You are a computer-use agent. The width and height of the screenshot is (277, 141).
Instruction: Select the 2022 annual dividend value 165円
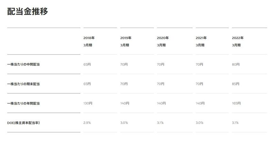tap(237, 104)
